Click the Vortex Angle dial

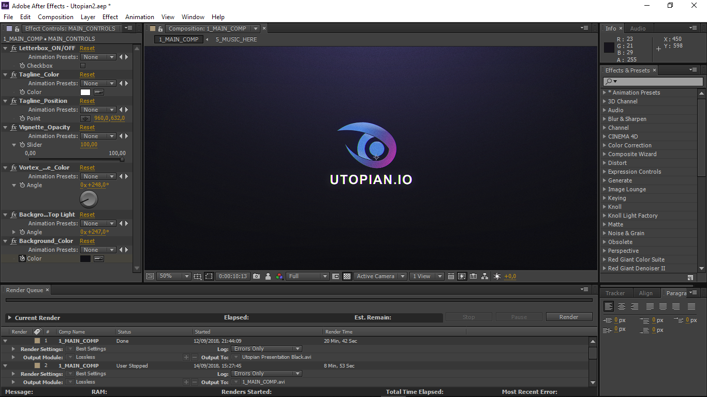point(89,199)
